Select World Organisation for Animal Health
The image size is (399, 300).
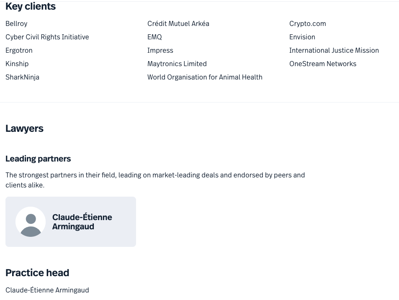pos(205,77)
